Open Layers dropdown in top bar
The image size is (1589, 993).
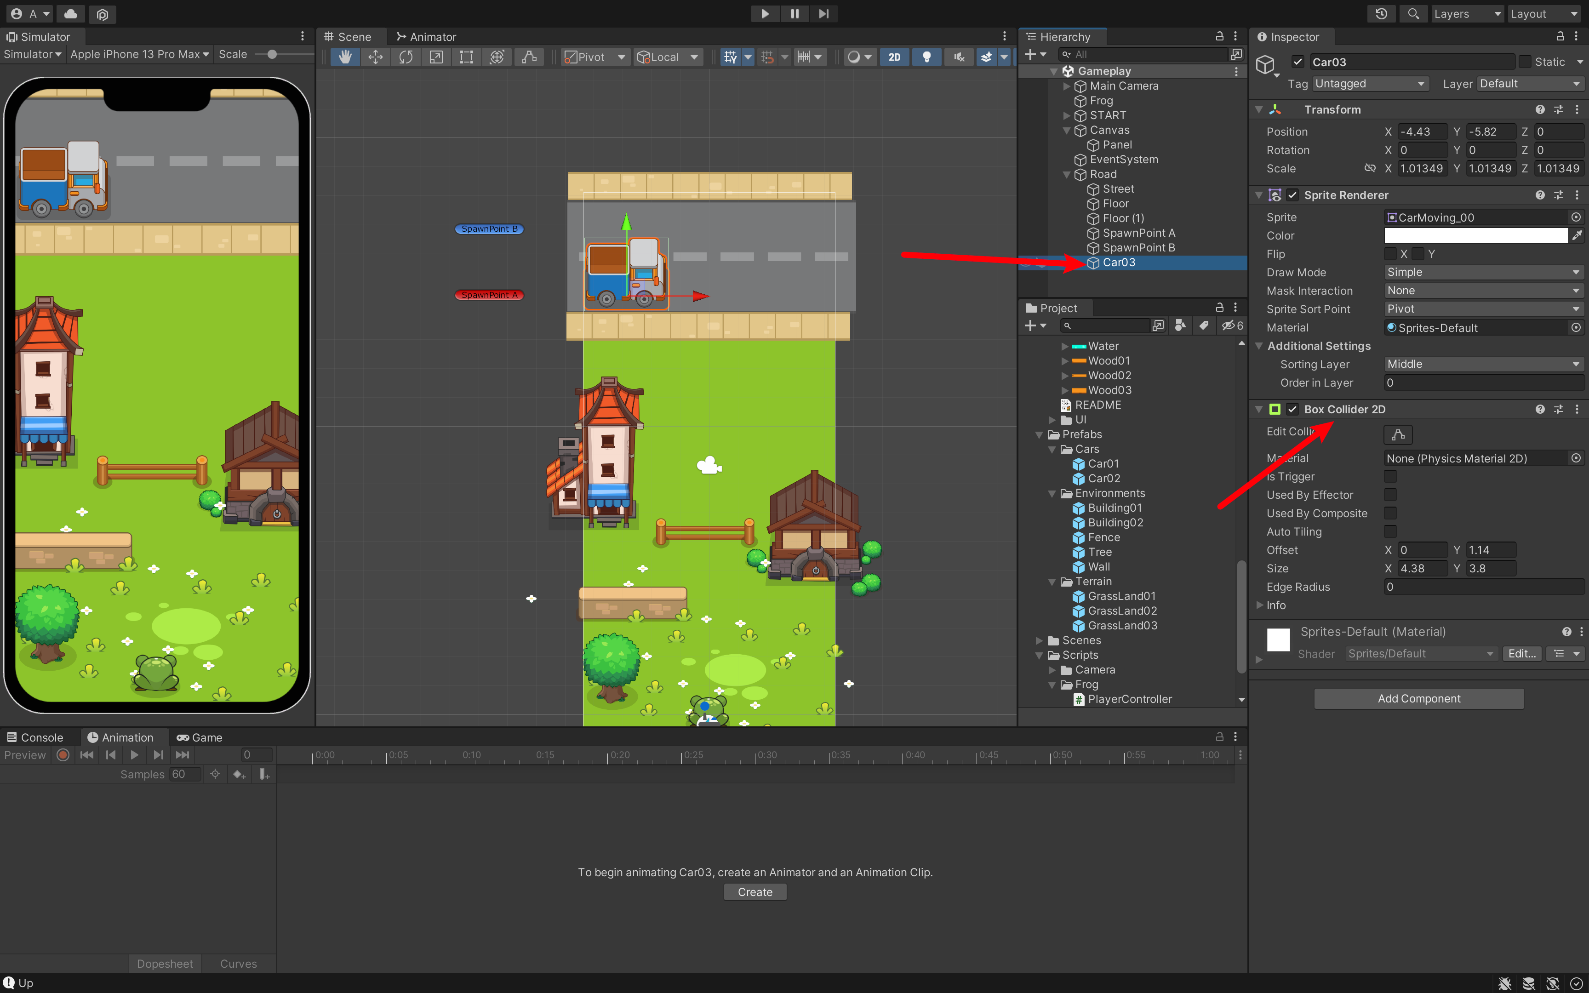point(1468,14)
